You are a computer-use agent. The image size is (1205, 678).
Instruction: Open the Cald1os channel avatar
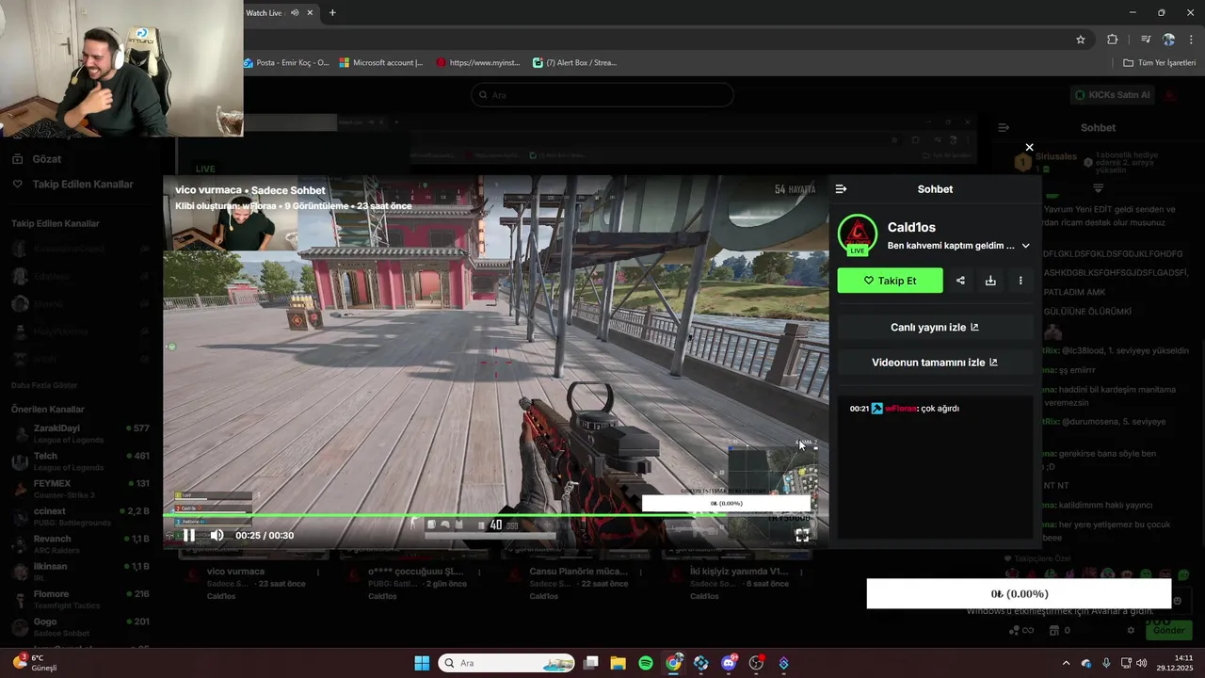pyautogui.click(x=858, y=234)
